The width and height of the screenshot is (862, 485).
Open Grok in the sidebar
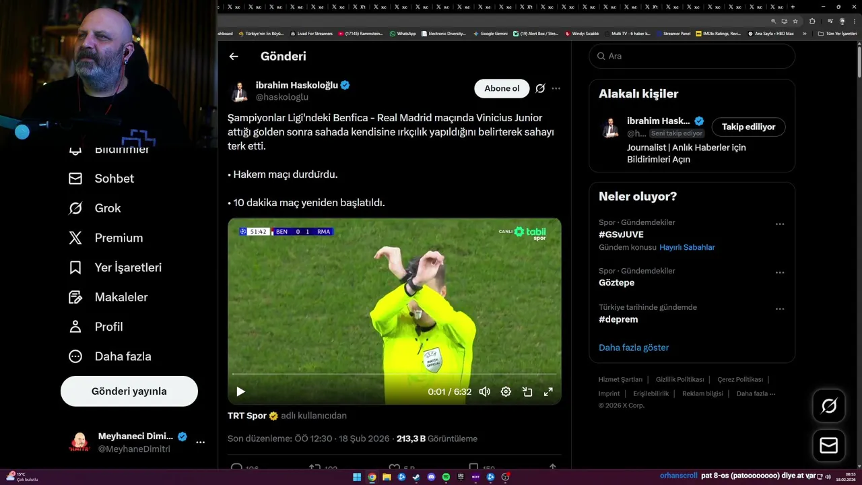[x=95, y=208]
